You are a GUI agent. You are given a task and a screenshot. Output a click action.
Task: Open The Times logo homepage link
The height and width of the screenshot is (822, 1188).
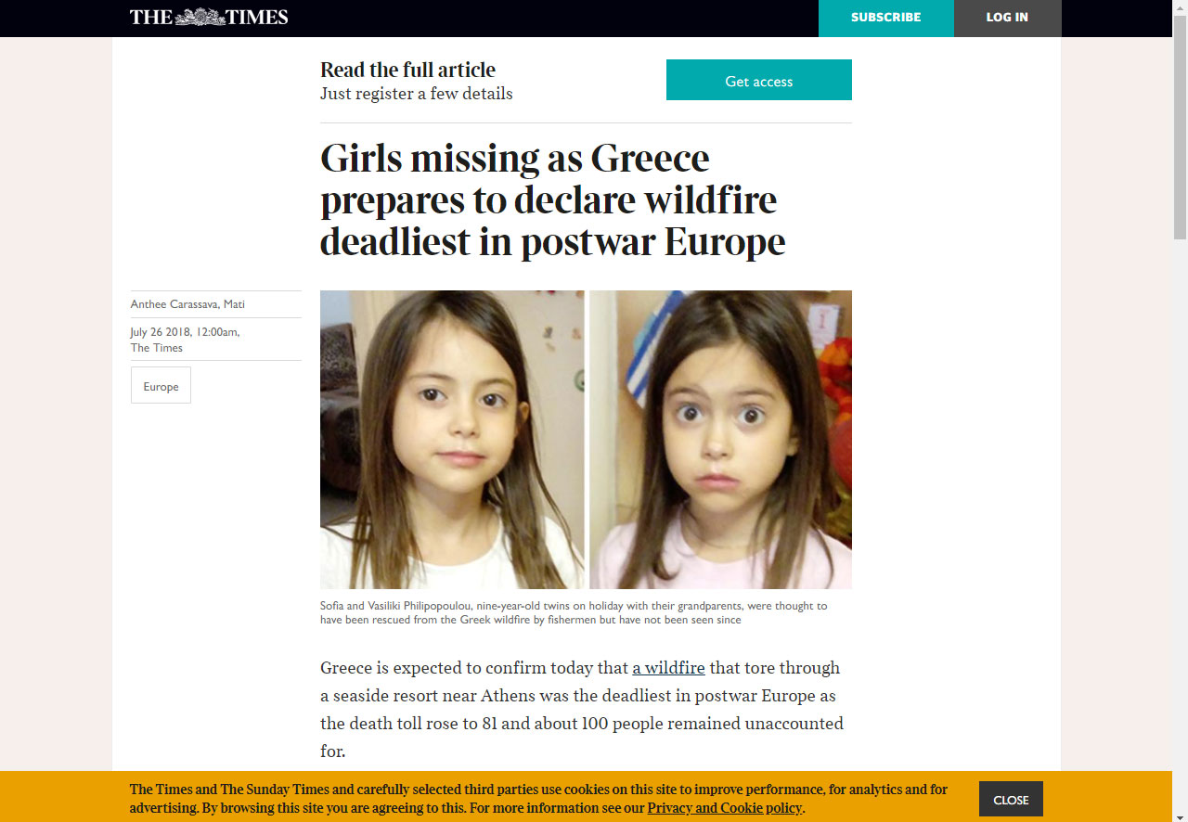(209, 17)
